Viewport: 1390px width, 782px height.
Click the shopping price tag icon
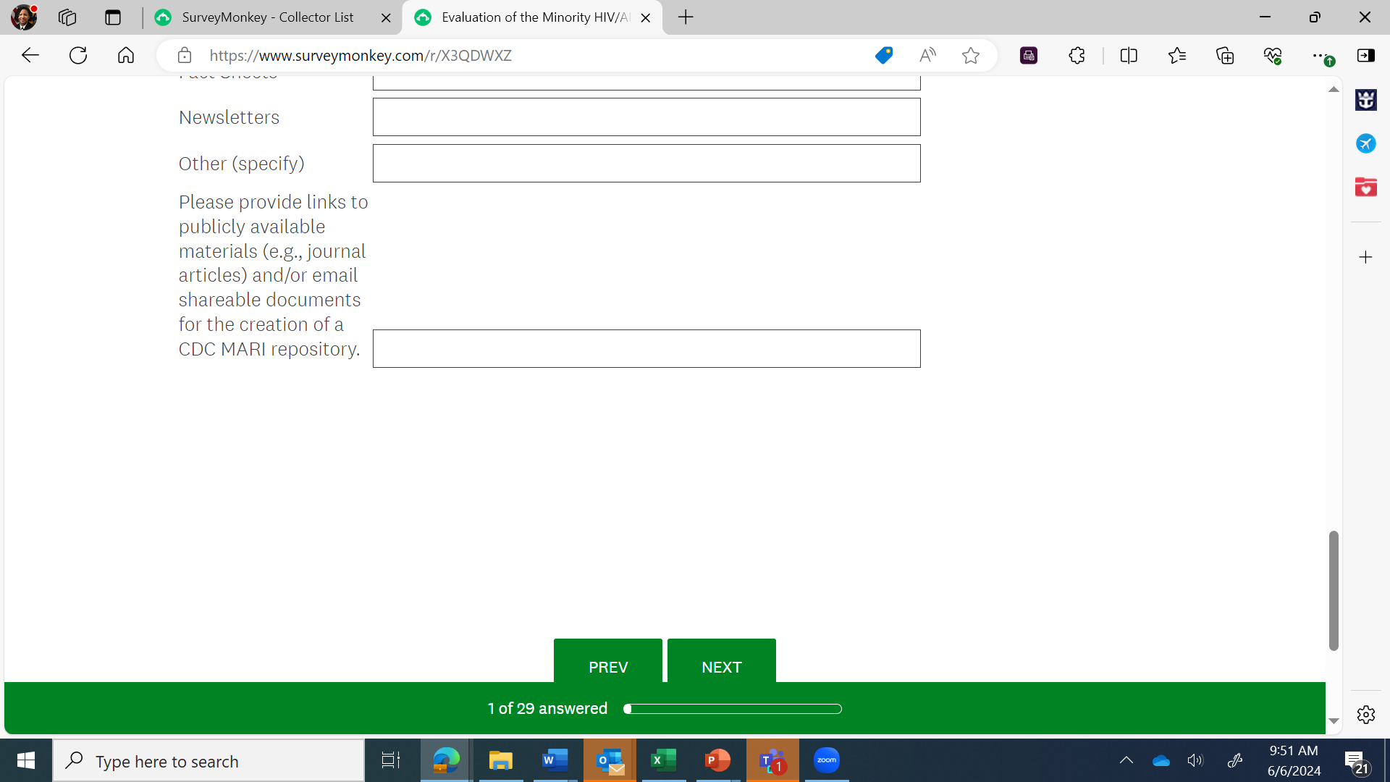click(x=883, y=56)
